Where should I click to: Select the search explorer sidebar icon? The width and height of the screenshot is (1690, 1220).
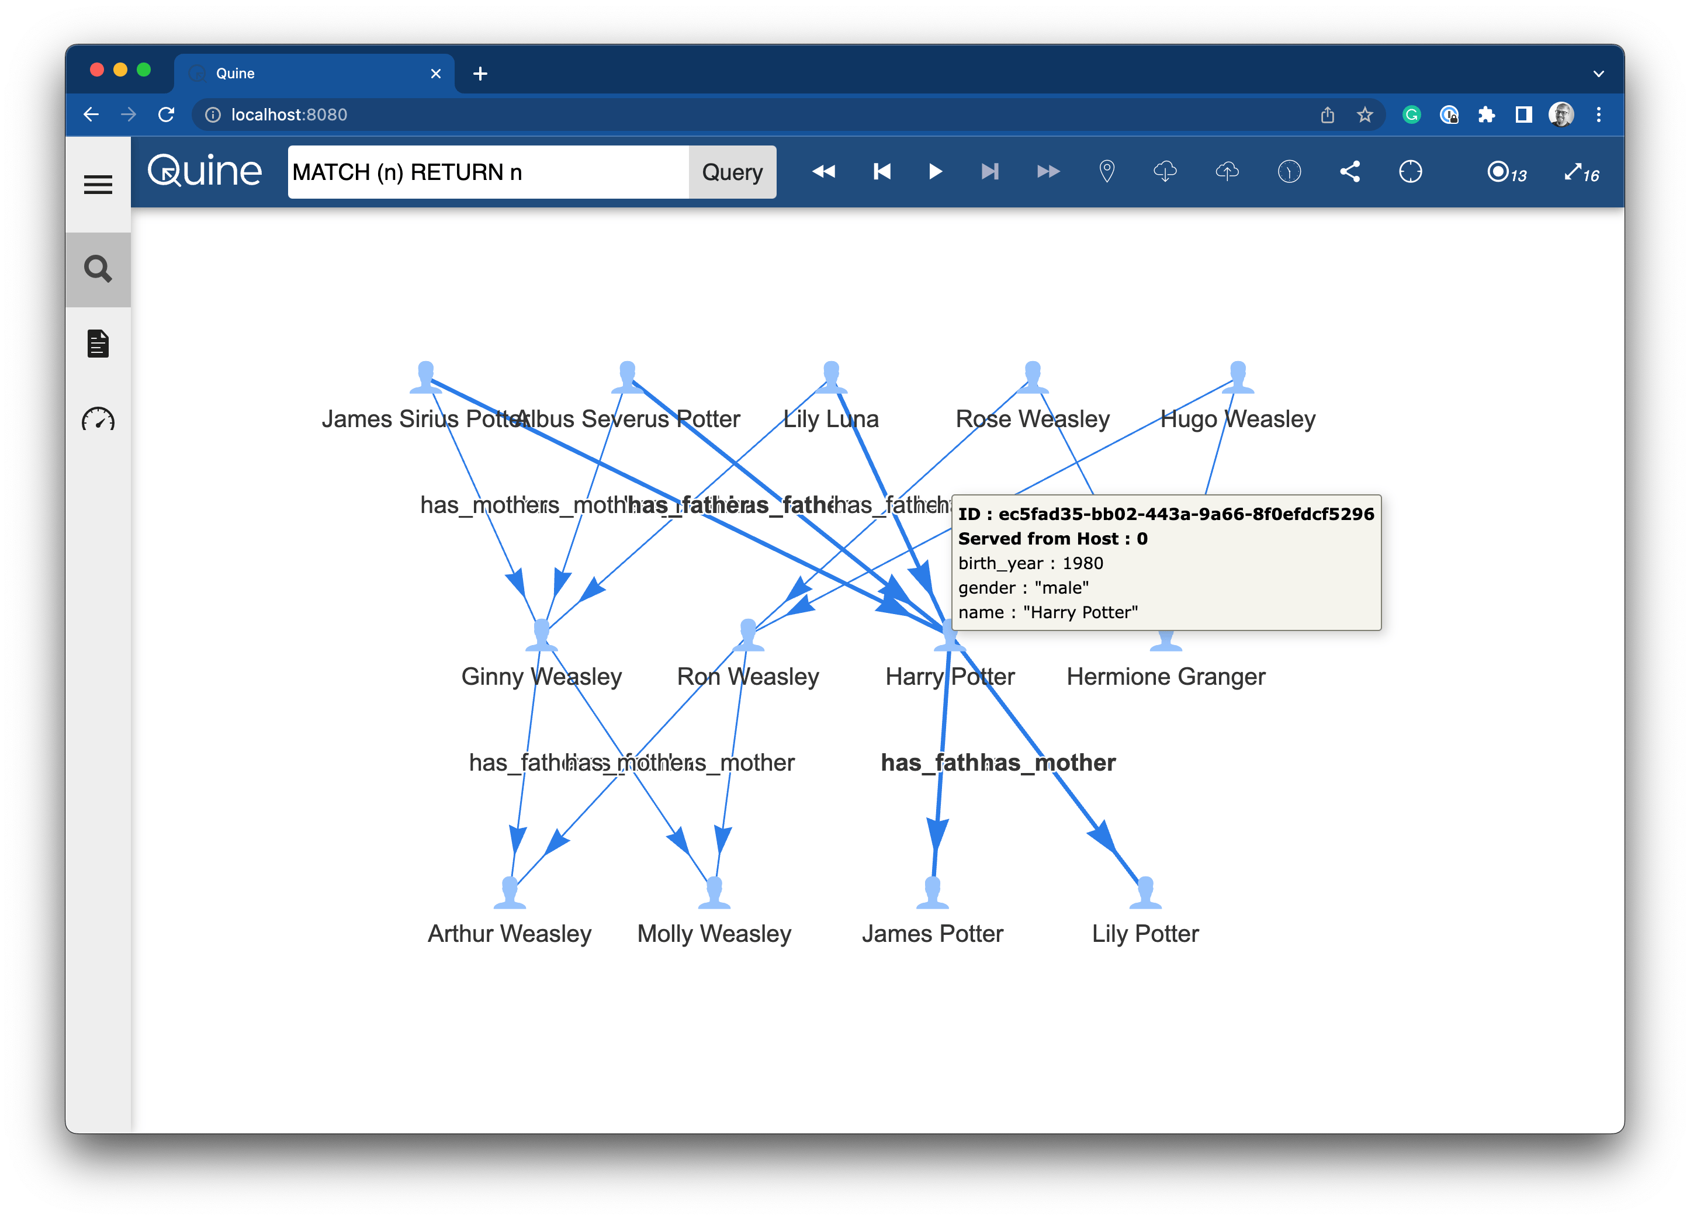coord(98,269)
